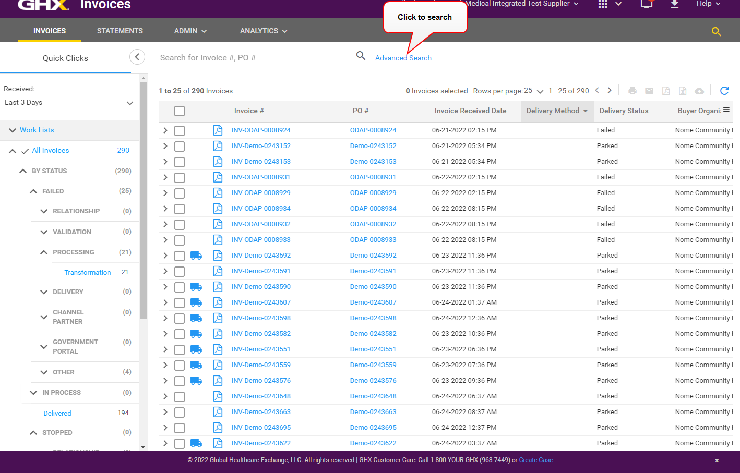Open the Received date range dropdown

click(68, 103)
